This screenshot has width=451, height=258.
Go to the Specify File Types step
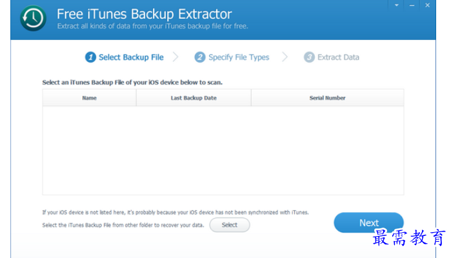[239, 57]
